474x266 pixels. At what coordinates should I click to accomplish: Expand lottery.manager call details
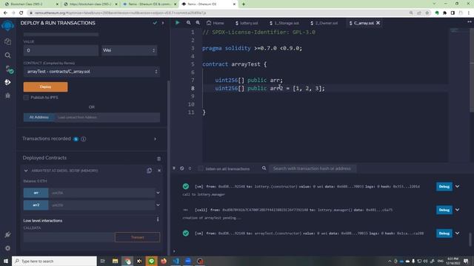[458, 210]
